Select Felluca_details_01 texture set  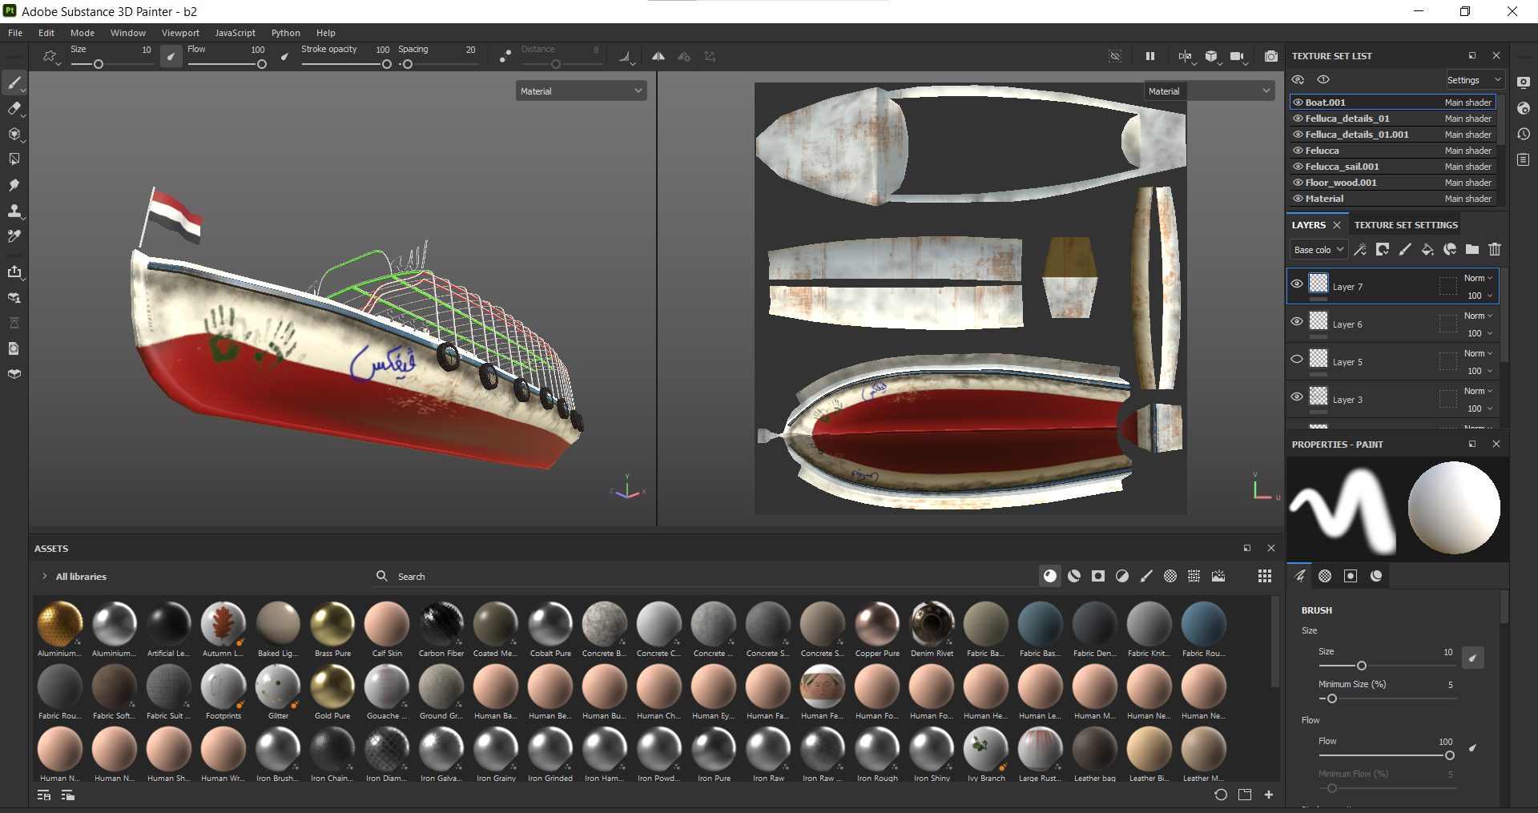(1392, 119)
